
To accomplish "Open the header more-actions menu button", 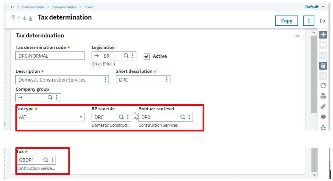I will (309, 21).
